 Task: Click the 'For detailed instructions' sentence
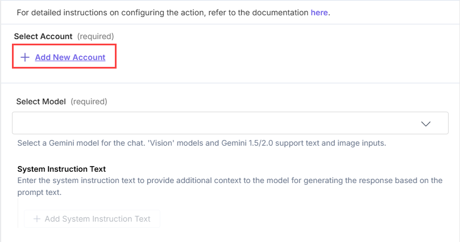159,12
